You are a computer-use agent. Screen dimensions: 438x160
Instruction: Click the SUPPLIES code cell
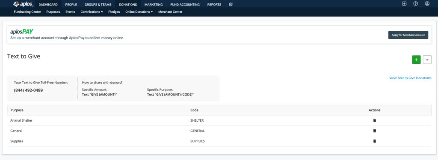(198, 141)
